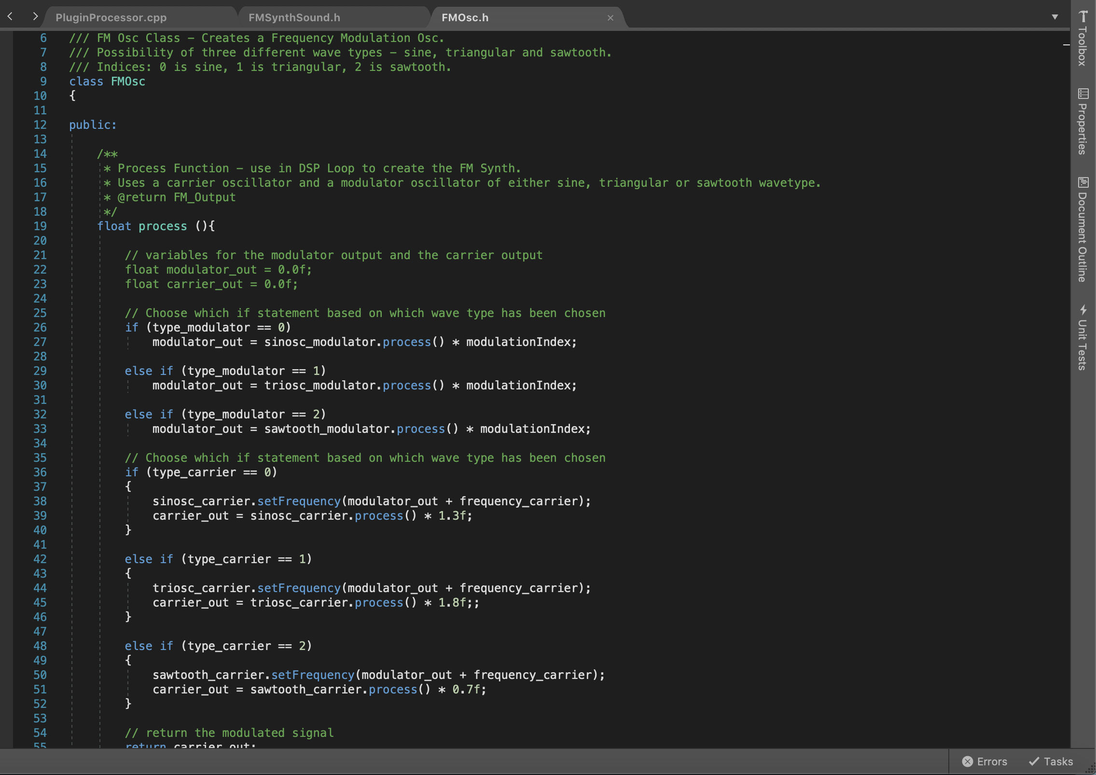1096x775 pixels.
Task: Click the Toolbox icon in sidebar
Action: tap(1083, 16)
